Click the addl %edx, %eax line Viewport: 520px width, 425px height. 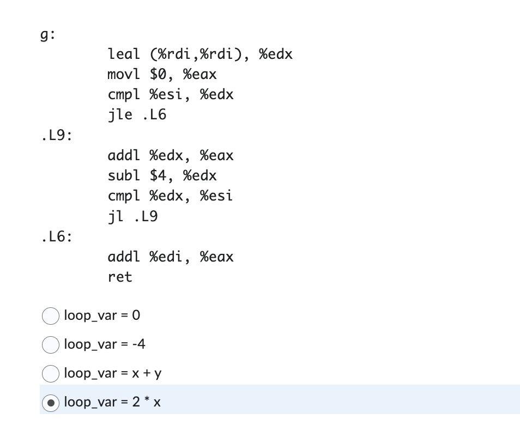(x=170, y=155)
